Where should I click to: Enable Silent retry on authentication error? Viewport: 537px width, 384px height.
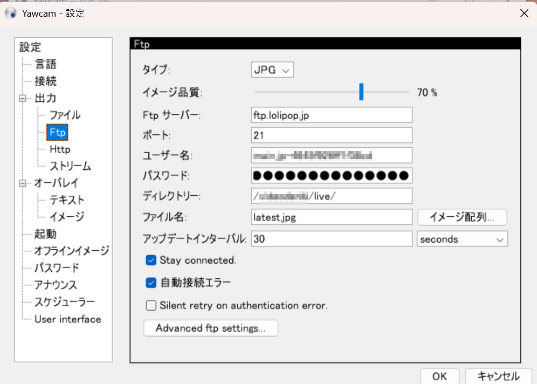151,306
